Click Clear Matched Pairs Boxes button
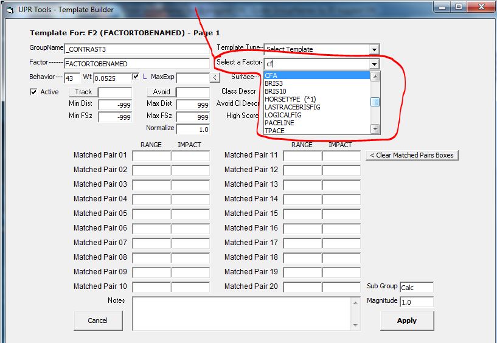Image resolution: width=497 pixels, height=343 pixels. [412, 155]
